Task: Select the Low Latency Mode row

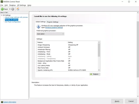Action: (67, 66)
